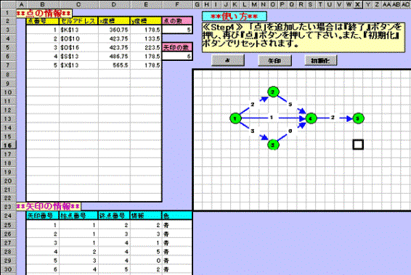The height and width of the screenshot is (275, 411).
Task: Click the 矢印の数 value cell showing 6
Action: [x=177, y=56]
